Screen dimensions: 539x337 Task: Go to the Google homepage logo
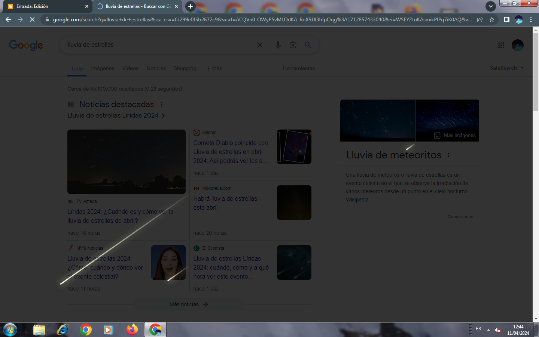(26, 45)
